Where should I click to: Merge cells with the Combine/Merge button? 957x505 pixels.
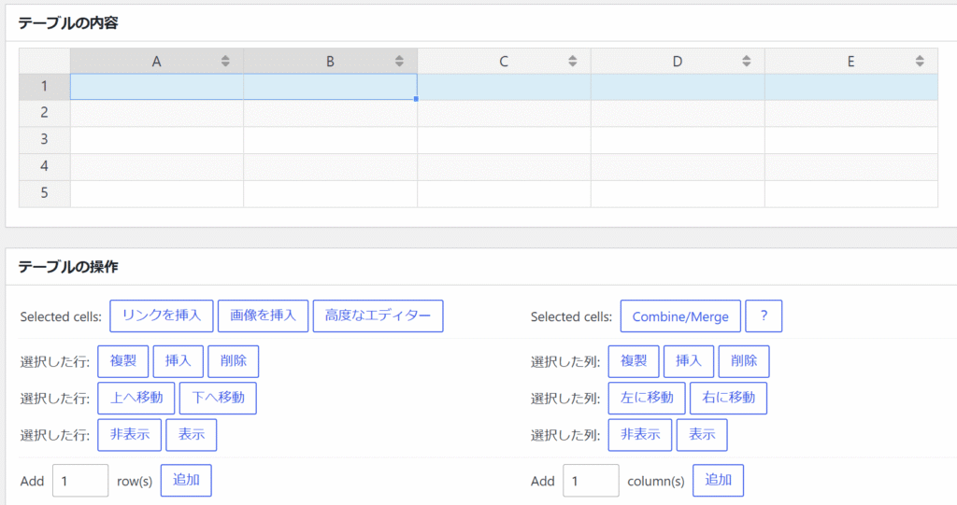[680, 316]
